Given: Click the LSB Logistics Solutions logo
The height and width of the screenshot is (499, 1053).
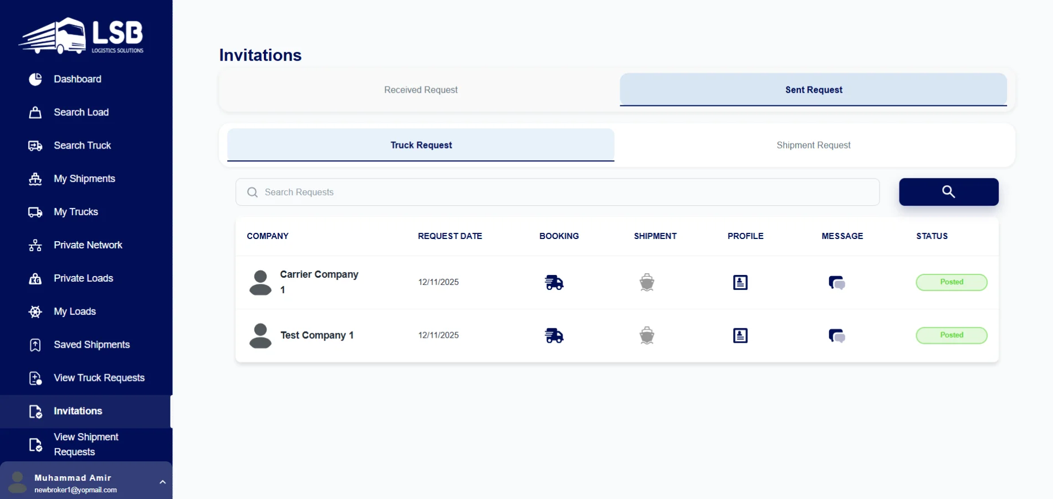Looking at the screenshot, I should click(x=82, y=36).
